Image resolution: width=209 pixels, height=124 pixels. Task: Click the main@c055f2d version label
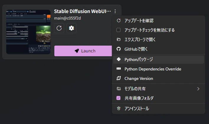click(x=67, y=18)
